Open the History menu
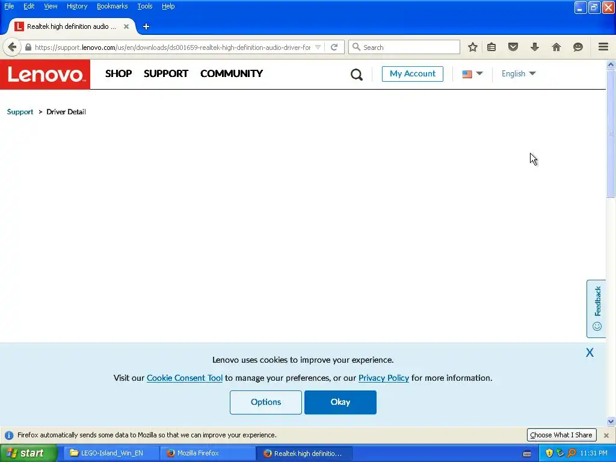This screenshot has width=616, height=462. (x=76, y=6)
